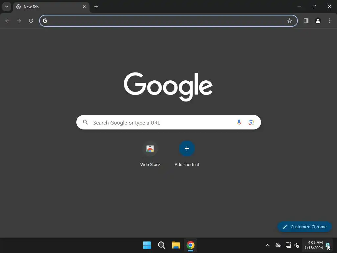Click the Google logo
This screenshot has height=253, width=337.
pyautogui.click(x=168, y=87)
